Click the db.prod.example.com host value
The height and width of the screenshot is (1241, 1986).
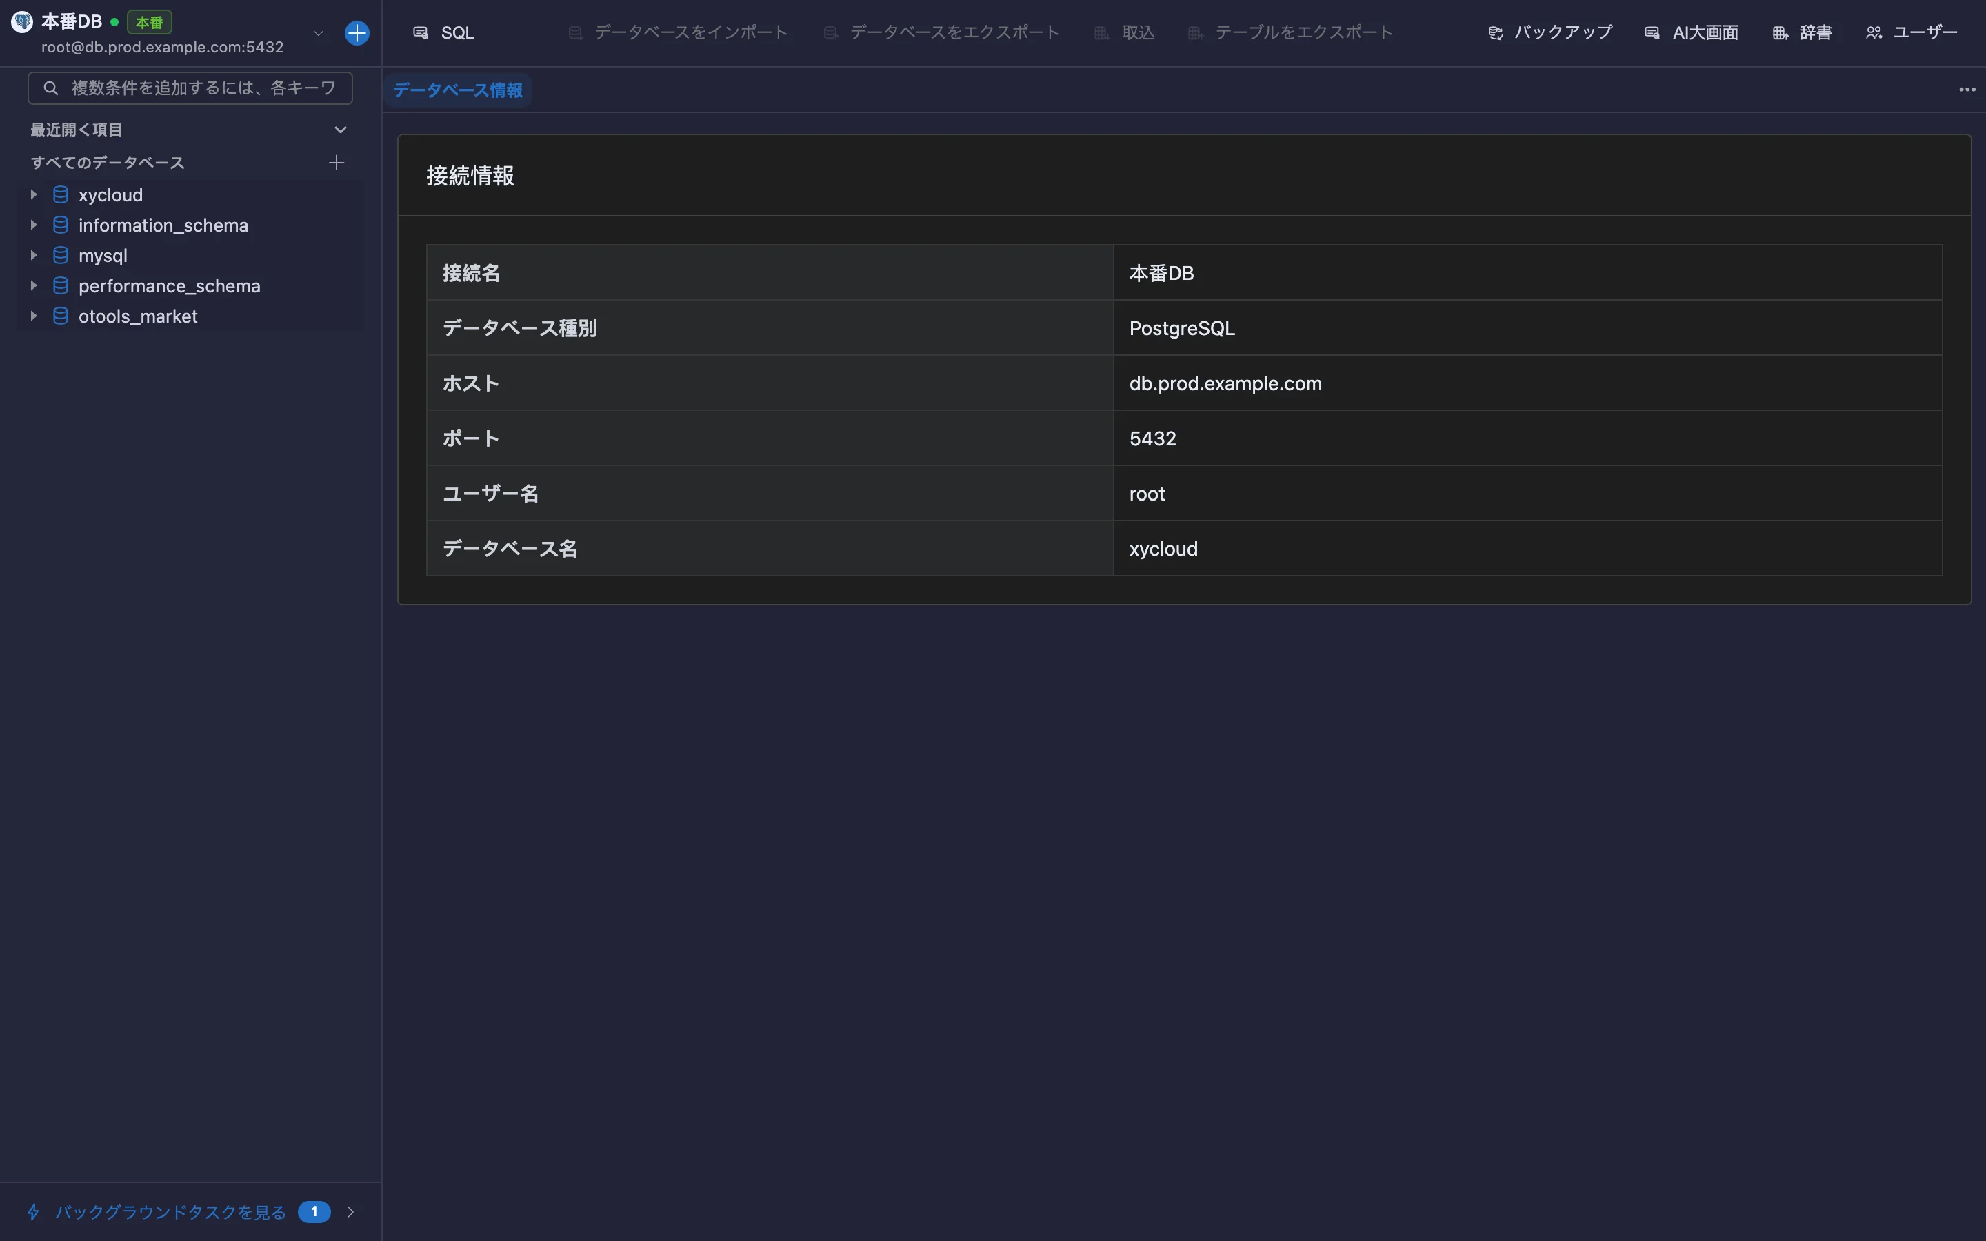click(1225, 383)
